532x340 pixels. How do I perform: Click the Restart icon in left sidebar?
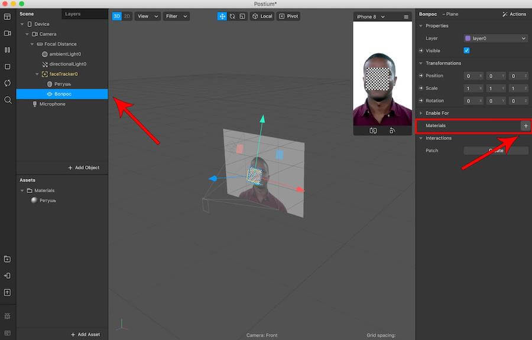tap(8, 83)
